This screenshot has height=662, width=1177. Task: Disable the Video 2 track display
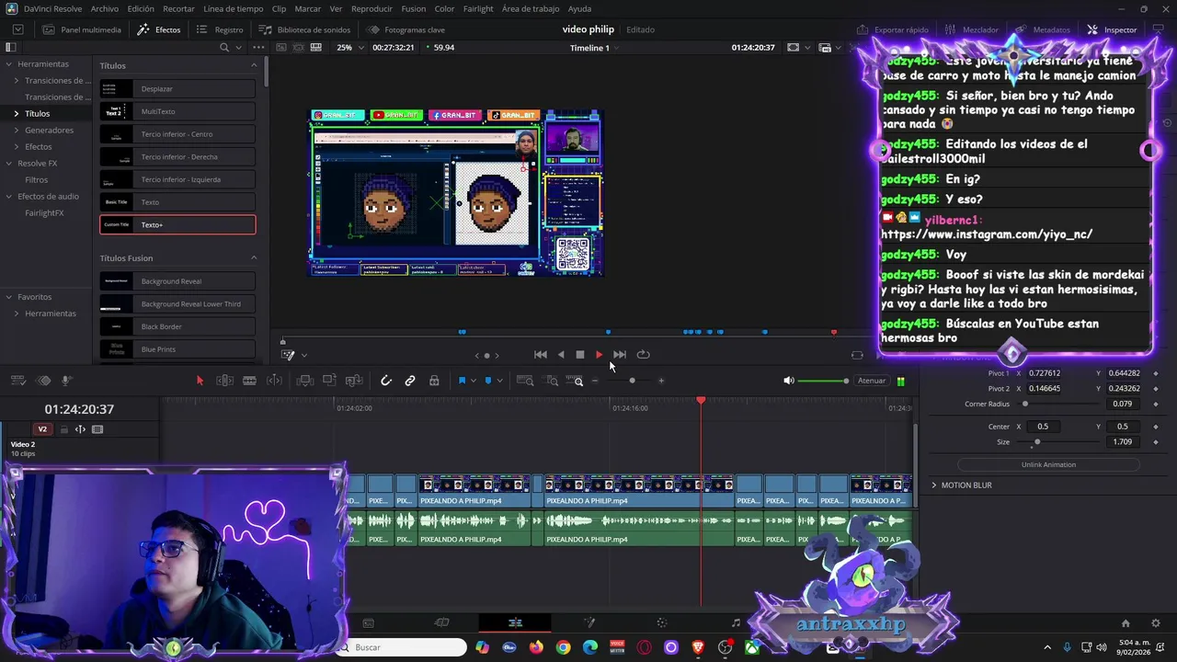coord(97,429)
